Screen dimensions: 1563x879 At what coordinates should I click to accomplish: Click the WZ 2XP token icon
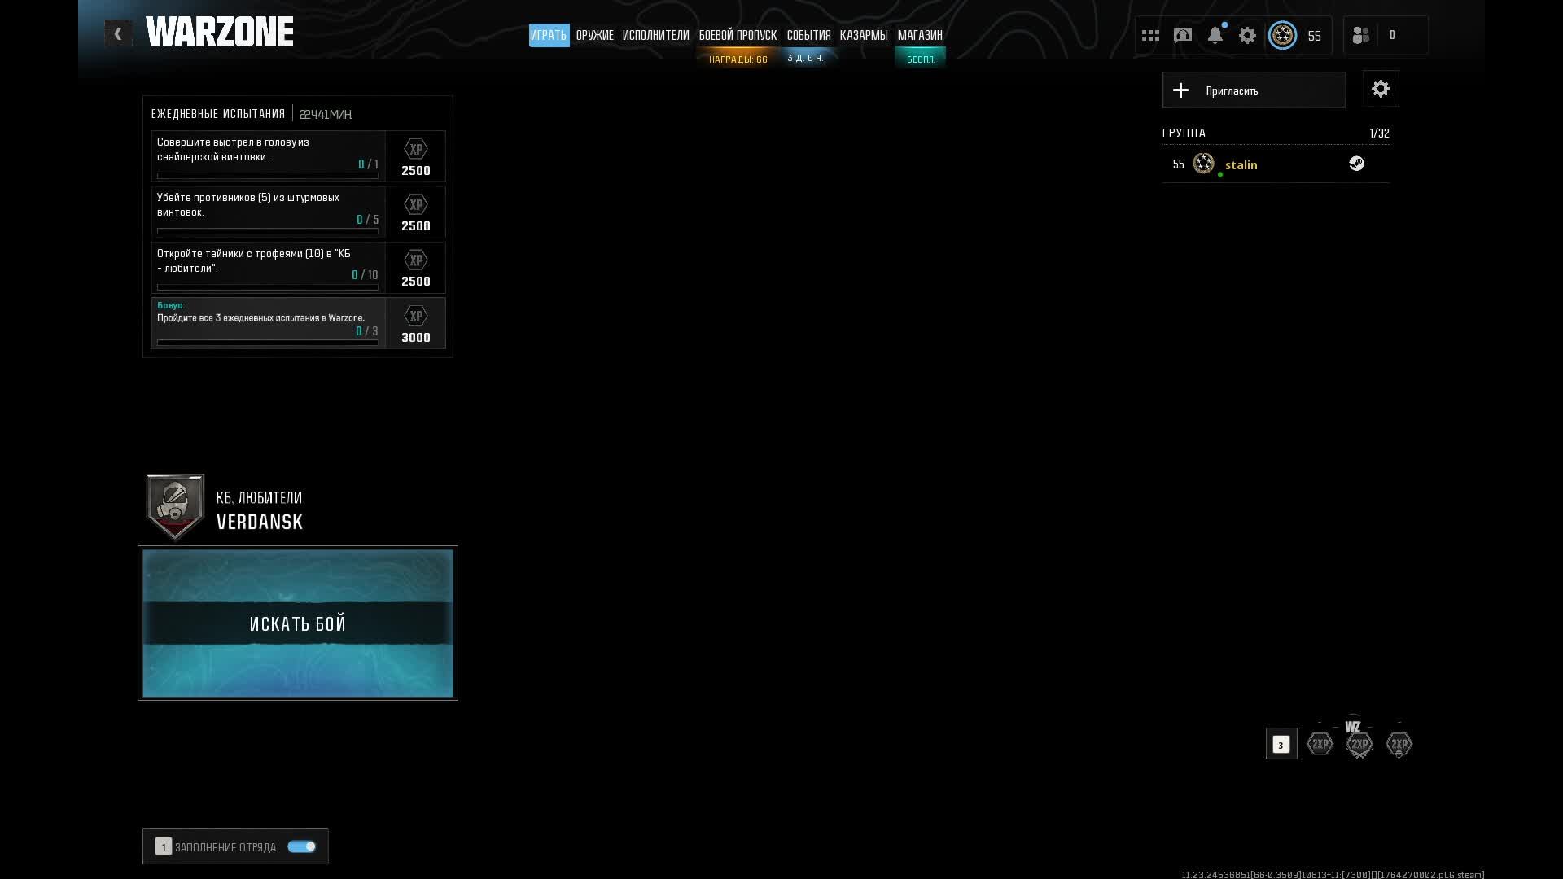pos(1359,743)
